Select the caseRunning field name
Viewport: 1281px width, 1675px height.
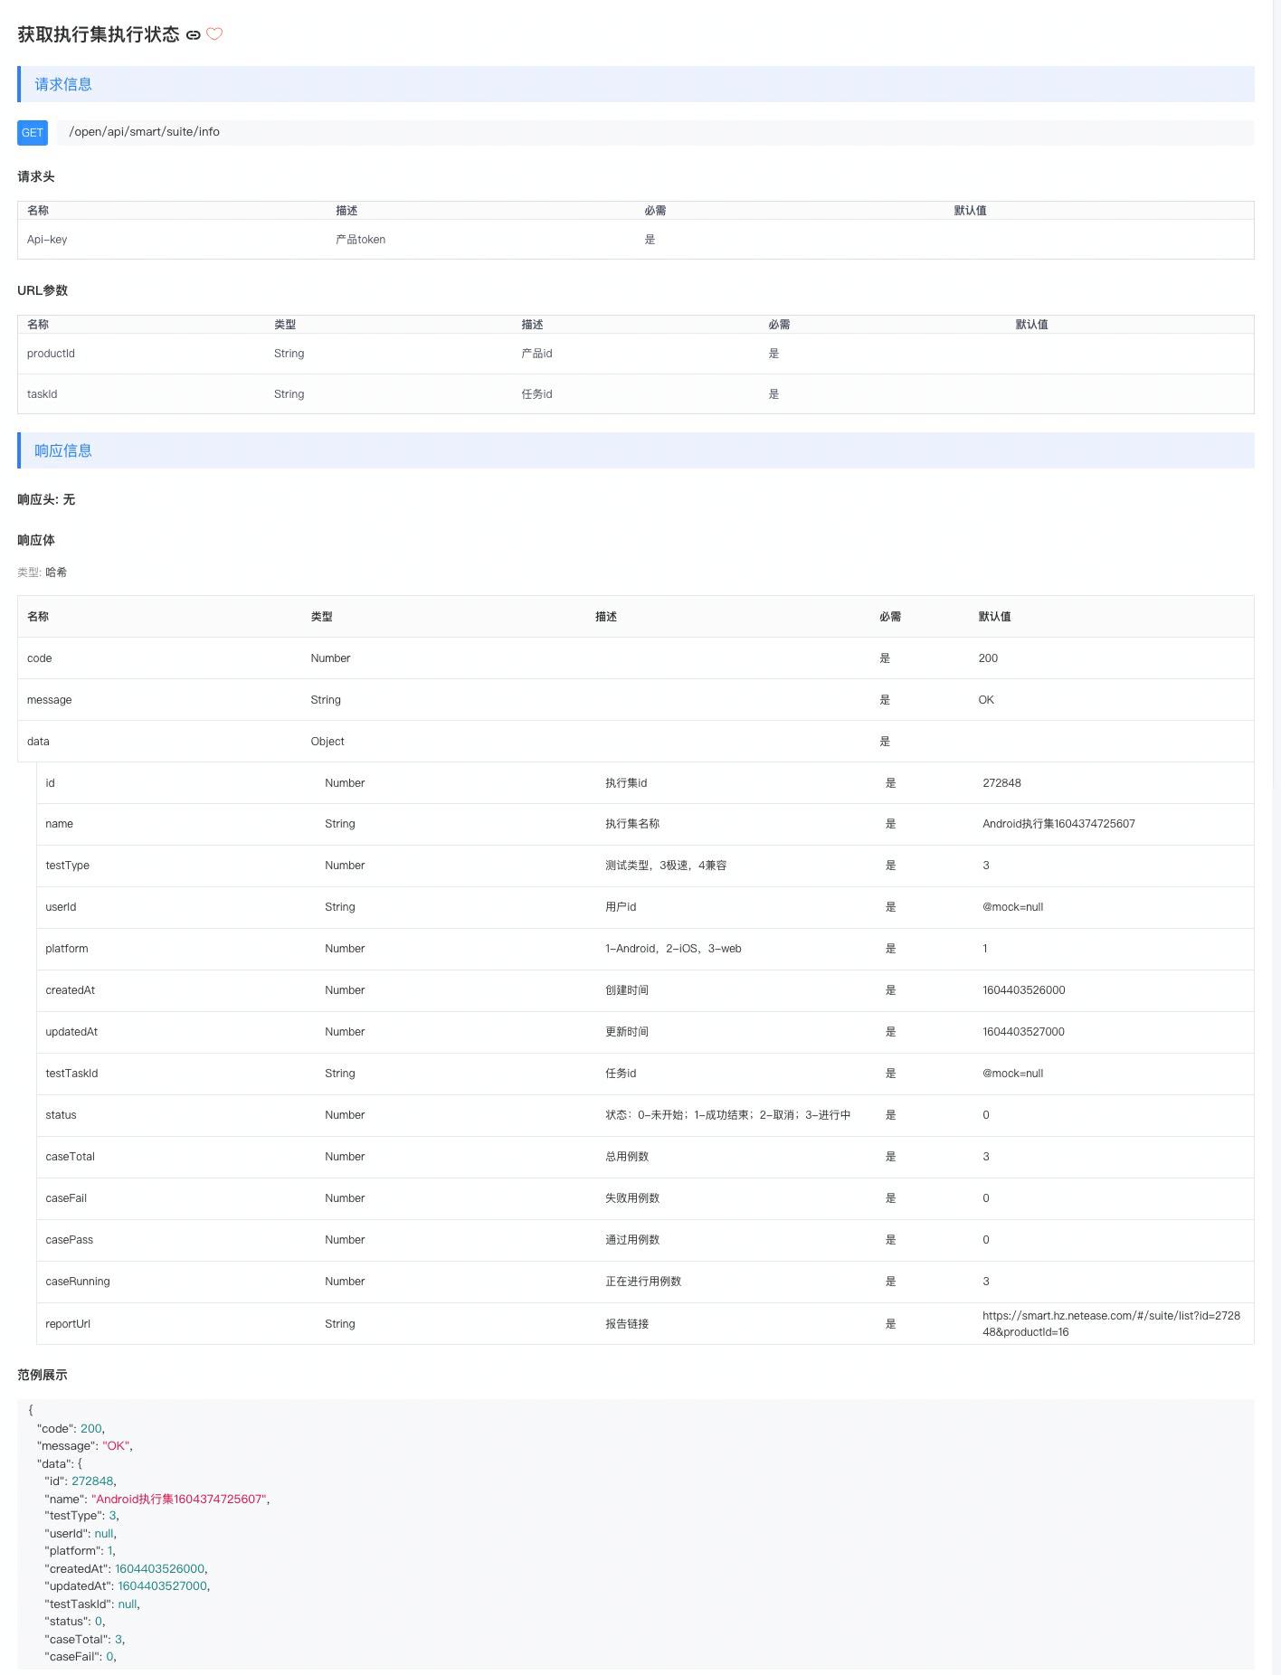pyautogui.click(x=77, y=1282)
